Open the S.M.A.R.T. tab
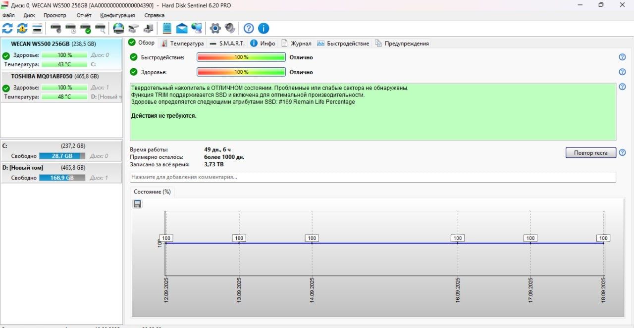This screenshot has width=634, height=328. coord(227,44)
